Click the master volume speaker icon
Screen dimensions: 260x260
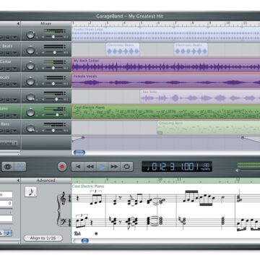(x=237, y=170)
